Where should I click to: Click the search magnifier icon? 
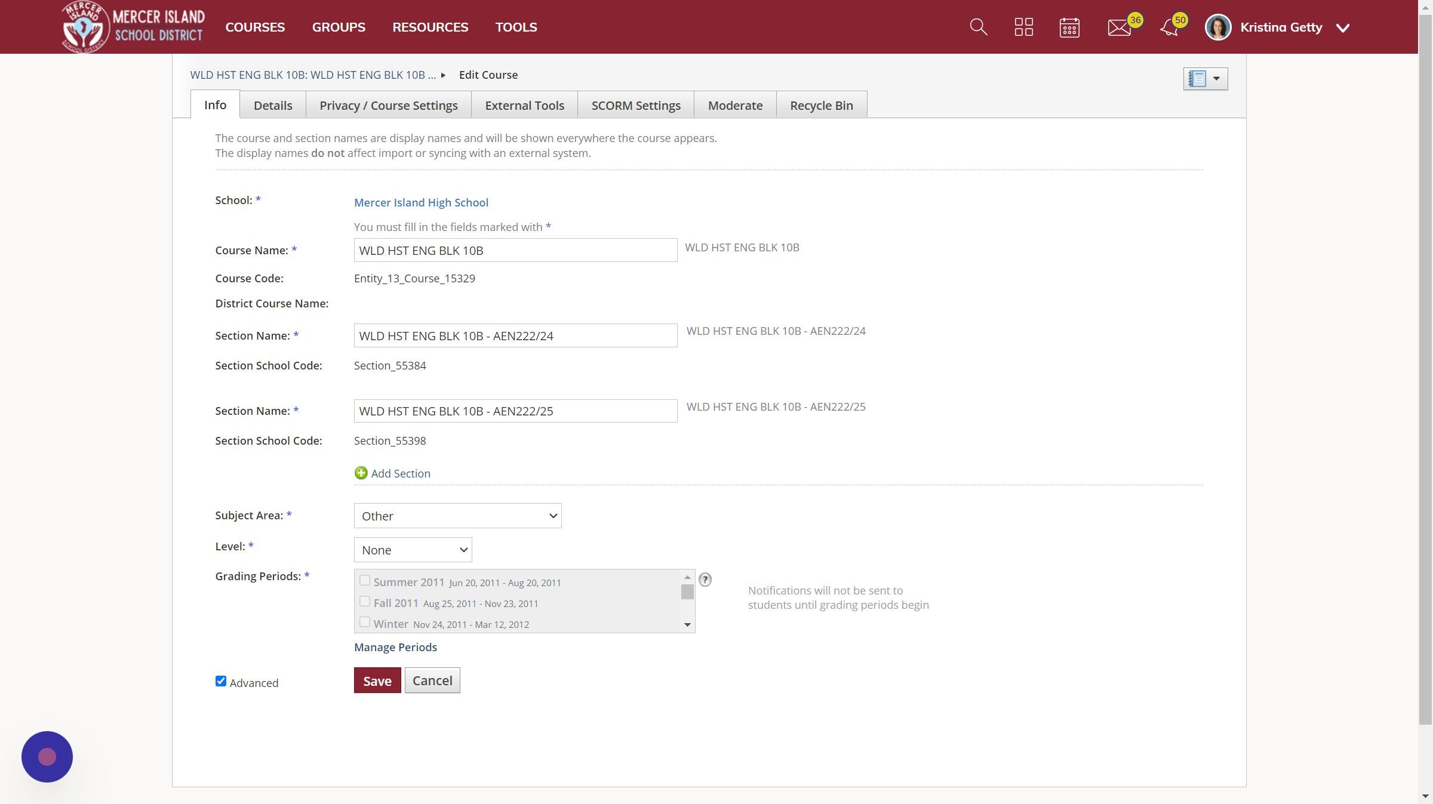coord(978,27)
